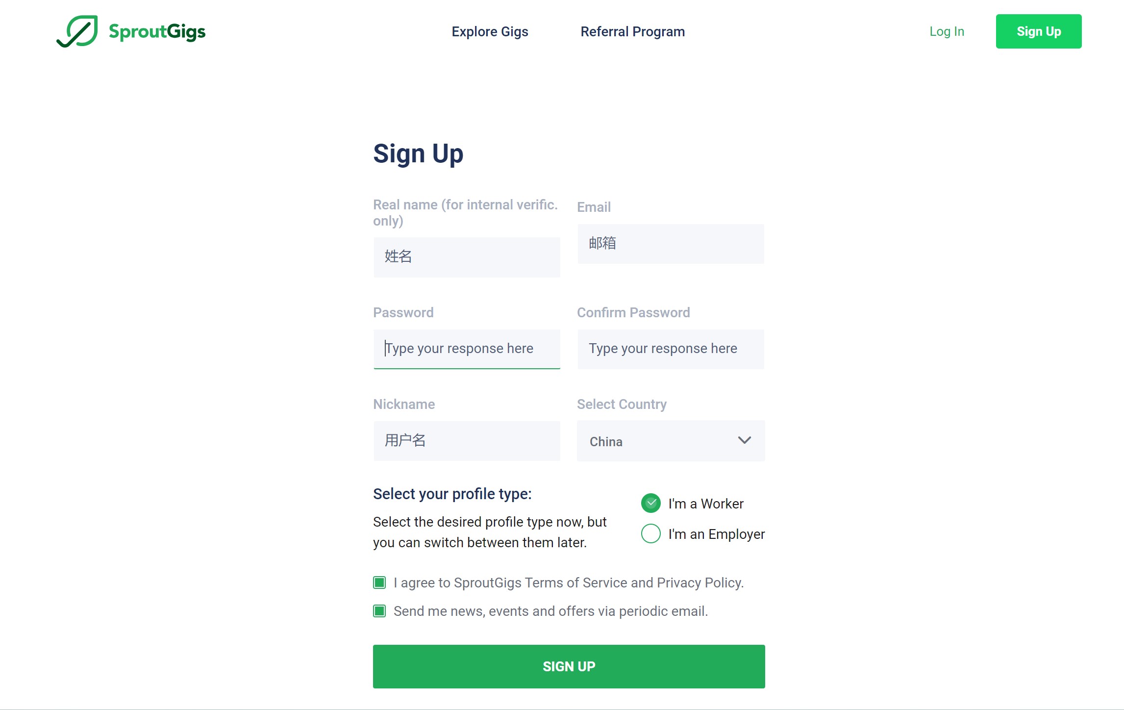The height and width of the screenshot is (710, 1124).
Task: Open the Referral Program menu item
Action: click(x=632, y=32)
